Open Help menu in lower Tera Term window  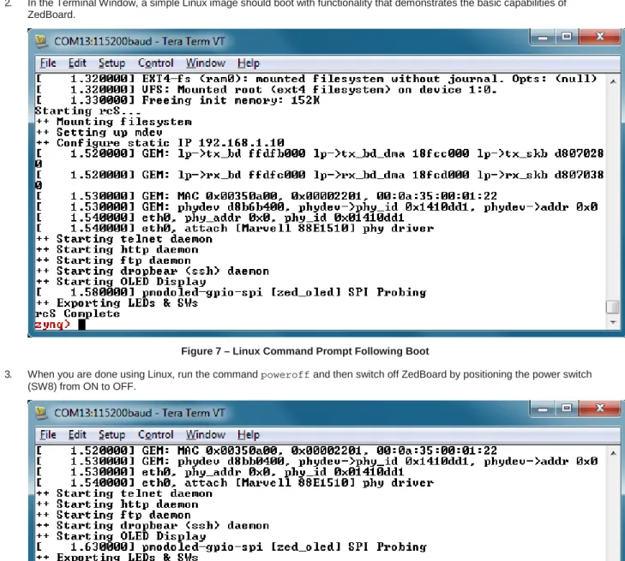click(249, 434)
